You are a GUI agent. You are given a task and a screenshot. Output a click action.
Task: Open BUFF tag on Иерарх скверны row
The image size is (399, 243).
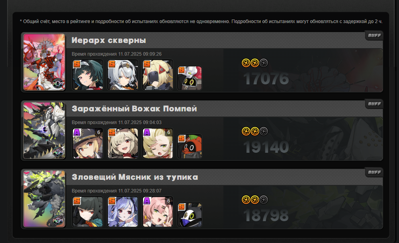[x=374, y=35]
